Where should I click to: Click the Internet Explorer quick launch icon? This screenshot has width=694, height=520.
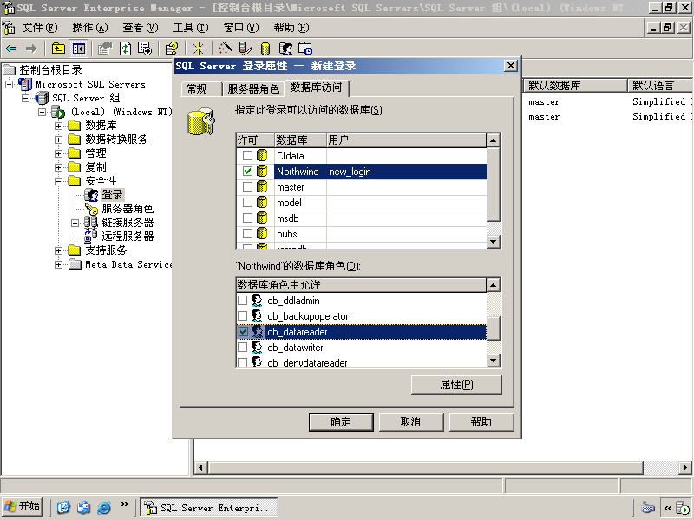(104, 507)
